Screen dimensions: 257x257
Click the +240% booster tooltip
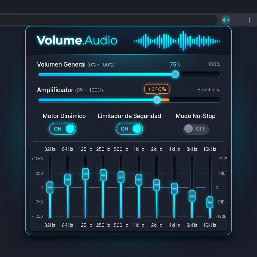coord(157,89)
